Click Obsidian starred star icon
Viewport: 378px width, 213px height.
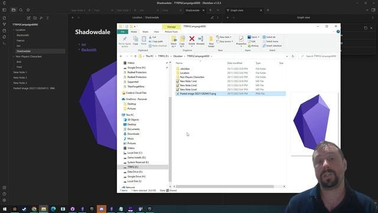[x=28, y=10]
